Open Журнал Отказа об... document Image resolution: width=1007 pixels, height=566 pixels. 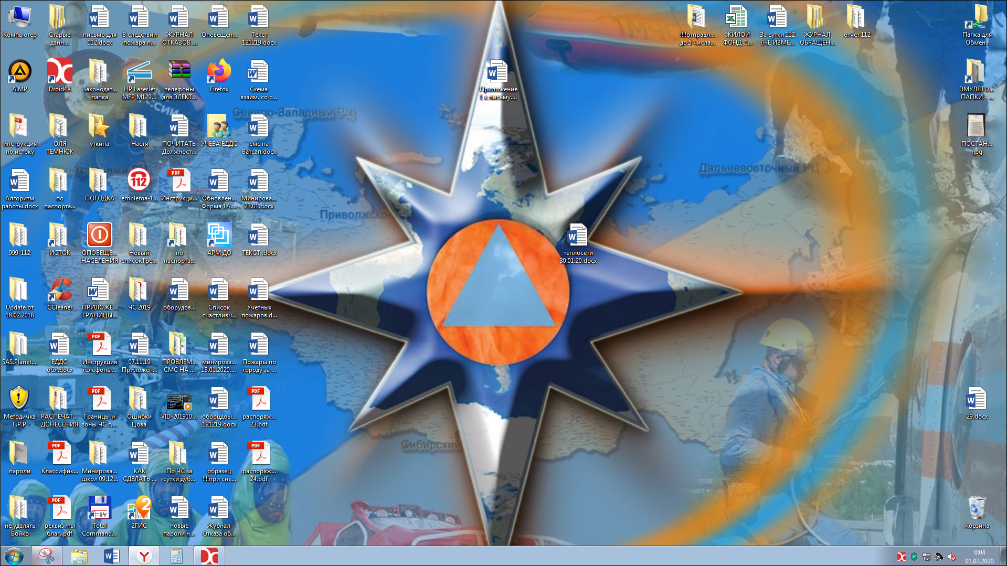(x=219, y=516)
